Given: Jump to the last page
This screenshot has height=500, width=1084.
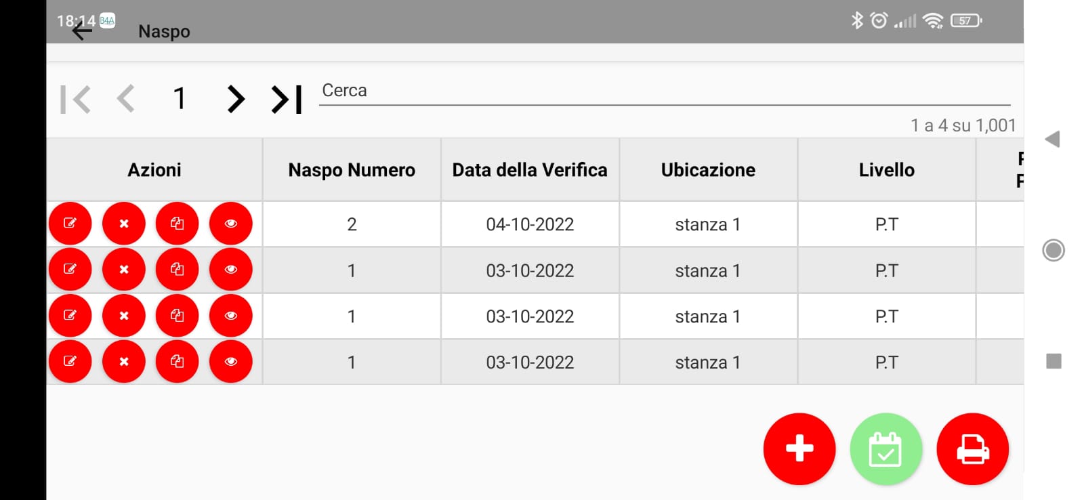Looking at the screenshot, I should (287, 99).
